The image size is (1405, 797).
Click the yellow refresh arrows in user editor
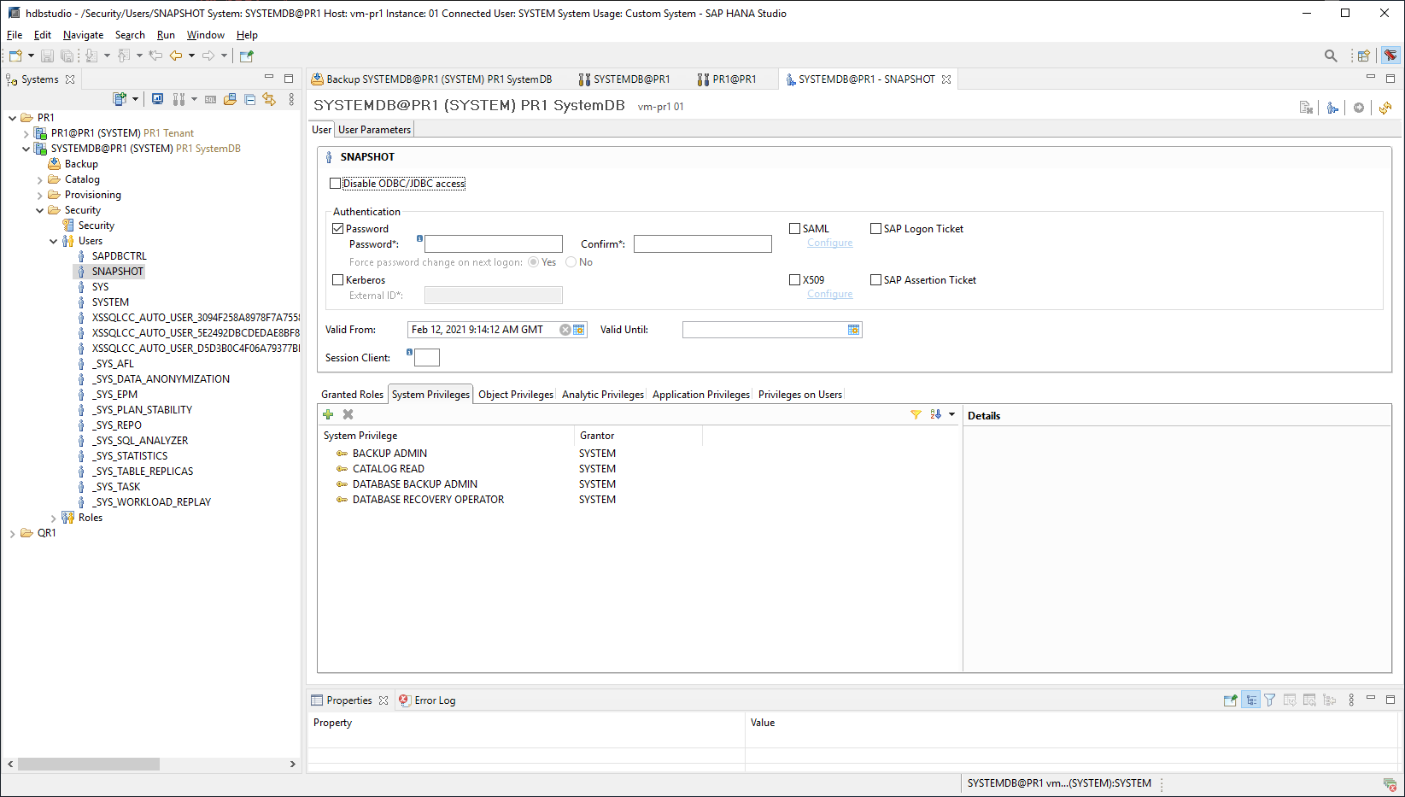pos(1385,108)
